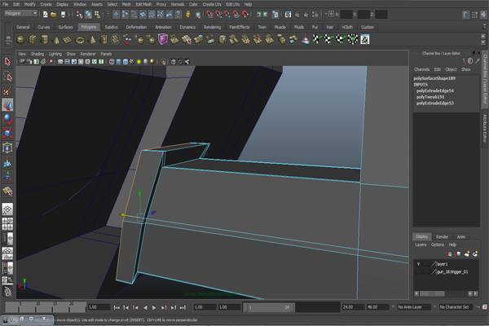The width and height of the screenshot is (489, 326).
Task: Toggle the Channel Box display button top right
Action: pos(483,15)
